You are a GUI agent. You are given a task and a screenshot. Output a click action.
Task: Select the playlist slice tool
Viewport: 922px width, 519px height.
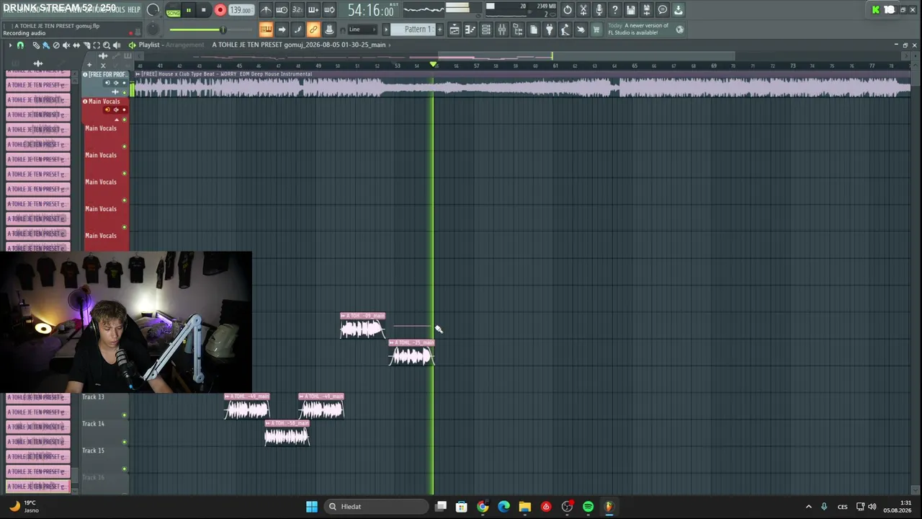click(x=86, y=45)
